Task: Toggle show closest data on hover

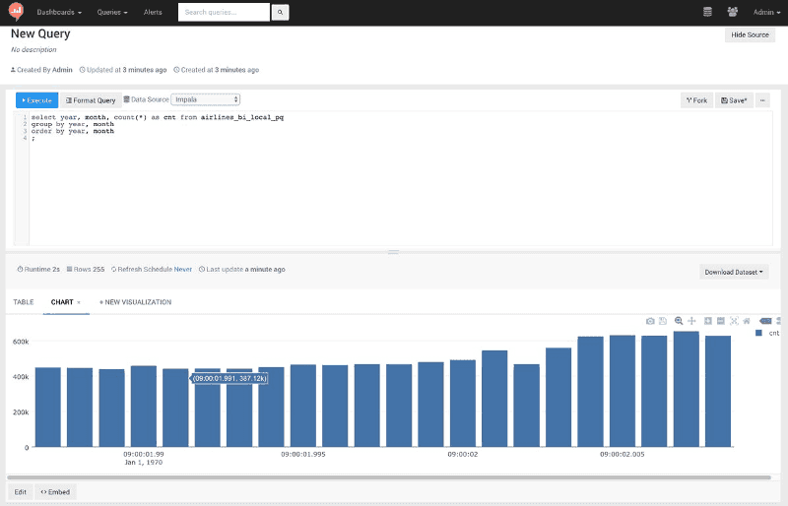Action: [764, 321]
